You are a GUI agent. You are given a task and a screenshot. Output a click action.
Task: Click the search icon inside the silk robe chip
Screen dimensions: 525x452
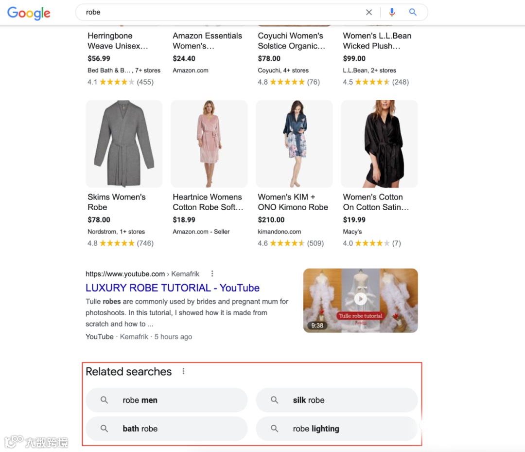point(274,399)
